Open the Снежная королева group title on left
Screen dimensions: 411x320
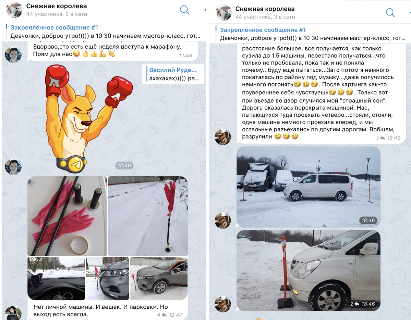pos(56,6)
